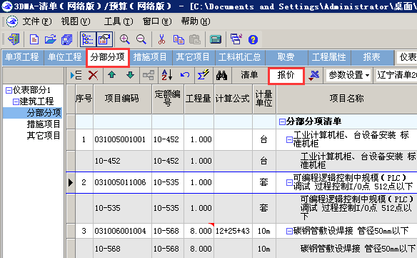Click the blue X marker icon
417x258 pixels.
tap(313, 75)
